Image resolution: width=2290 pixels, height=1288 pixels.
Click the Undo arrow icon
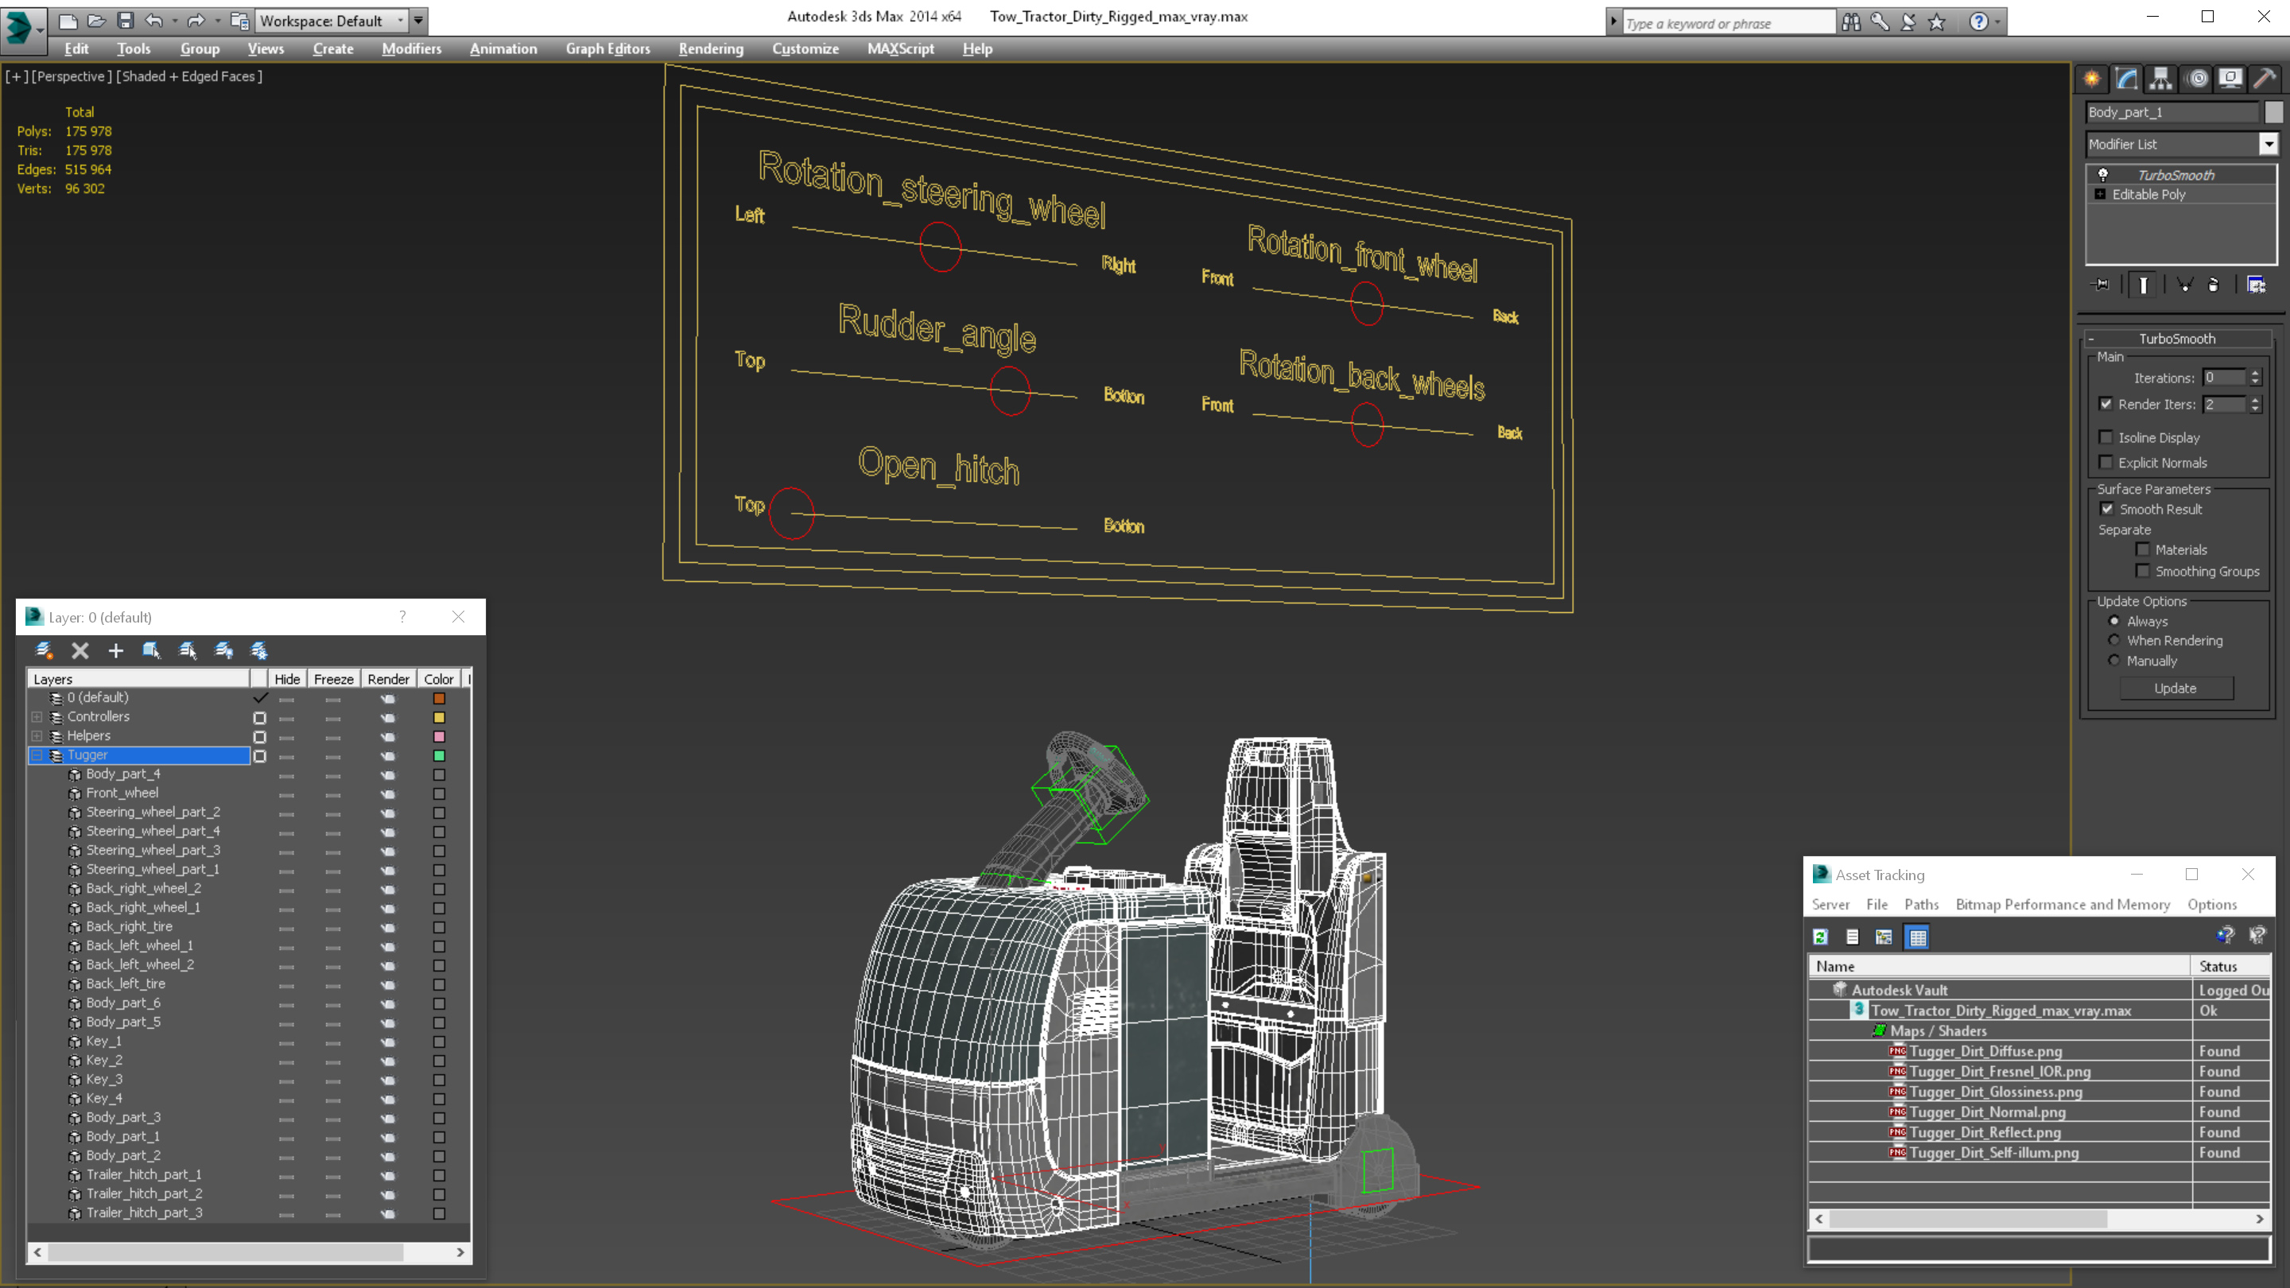pos(153,21)
